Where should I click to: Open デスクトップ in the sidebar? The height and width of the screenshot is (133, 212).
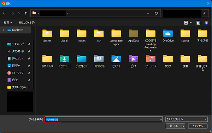click(x=18, y=44)
